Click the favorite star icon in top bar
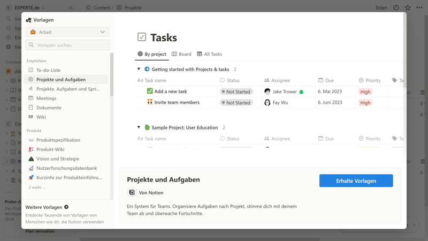This screenshot has height=241, width=428. click(x=408, y=8)
